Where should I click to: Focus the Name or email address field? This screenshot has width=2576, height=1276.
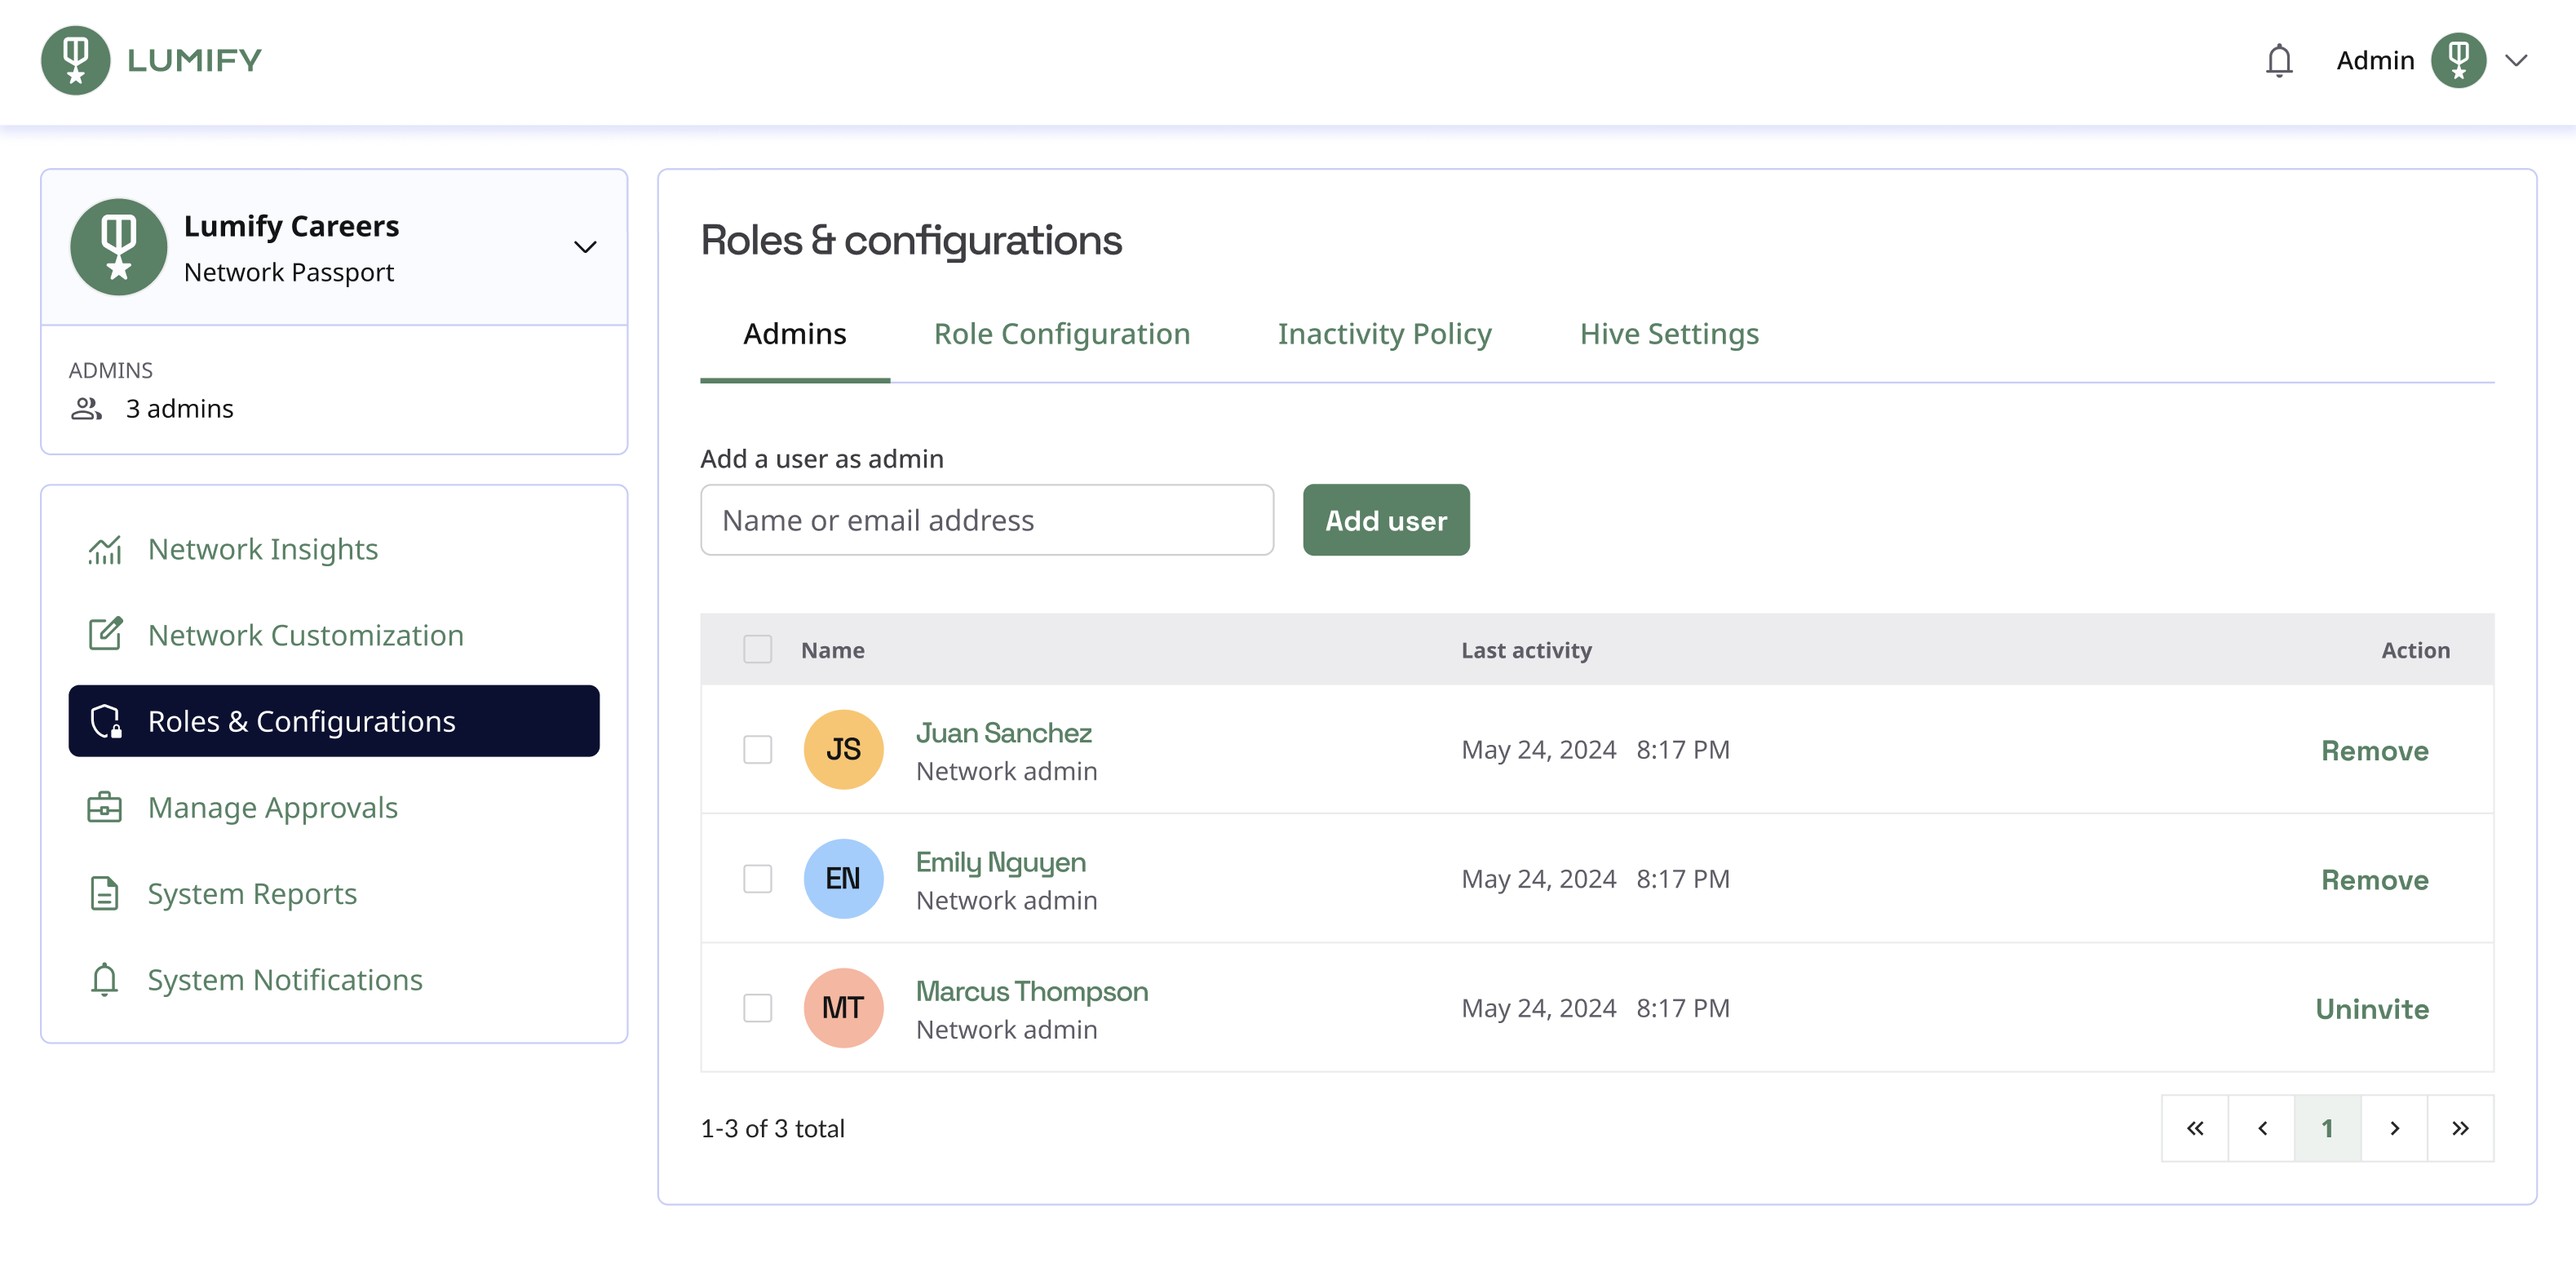point(987,520)
